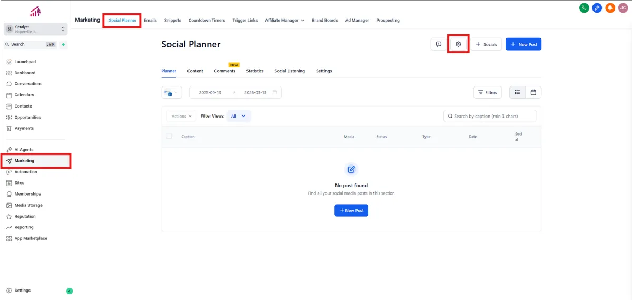
Task: Click the start date 2025-09-13 field
Action: (x=210, y=92)
